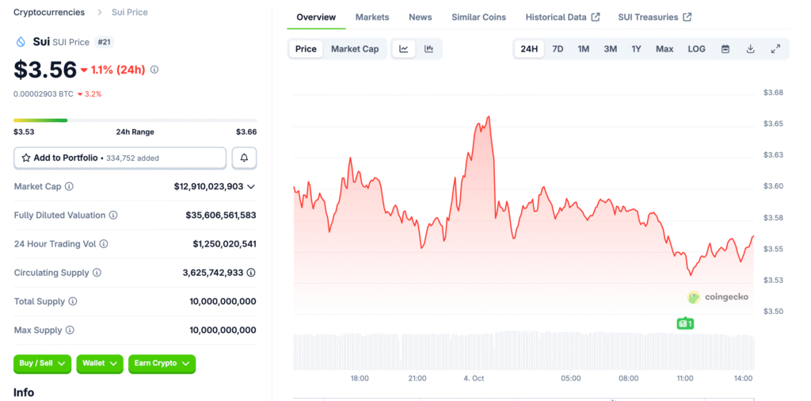Open the calendar date range picker
This screenshot has width=811, height=401.
tap(725, 49)
